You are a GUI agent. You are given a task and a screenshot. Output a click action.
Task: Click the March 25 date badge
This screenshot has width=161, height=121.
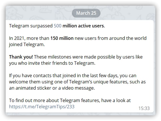(x=86, y=13)
